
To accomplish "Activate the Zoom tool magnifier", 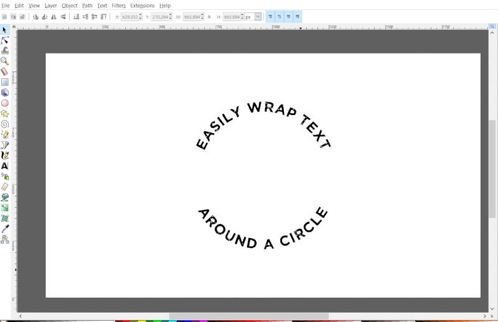I will pyautogui.click(x=5, y=61).
